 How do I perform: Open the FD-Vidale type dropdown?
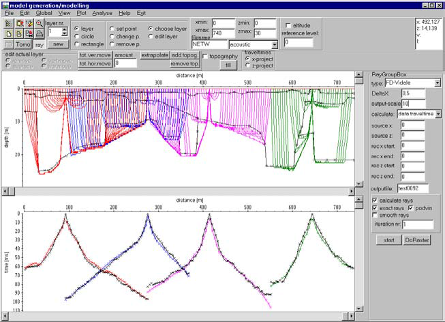click(x=438, y=82)
